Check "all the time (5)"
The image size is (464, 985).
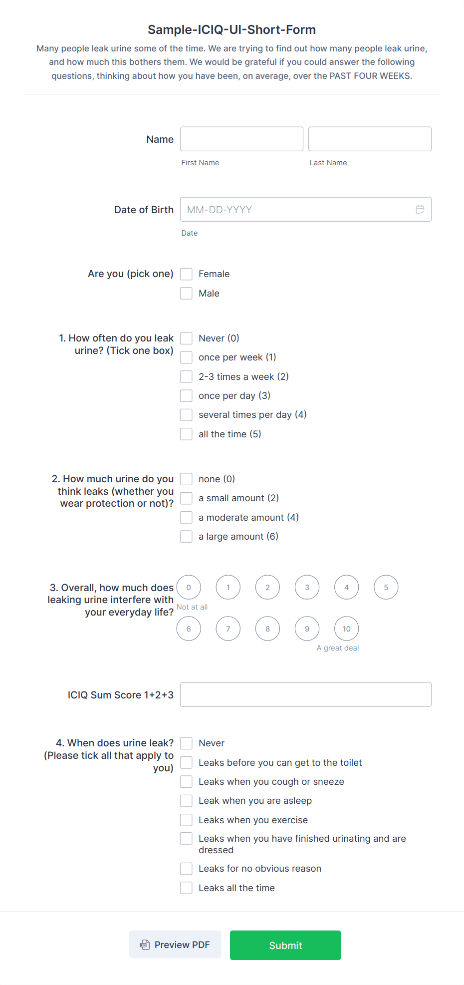tap(186, 434)
